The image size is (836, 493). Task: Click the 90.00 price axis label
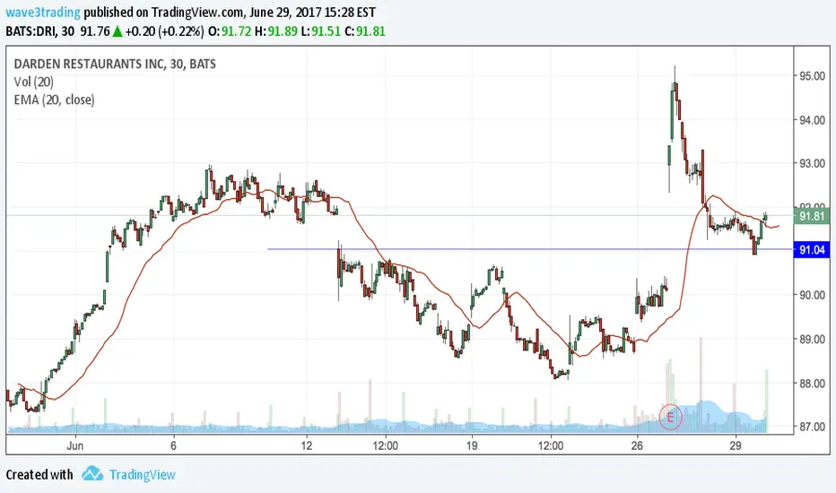[812, 295]
